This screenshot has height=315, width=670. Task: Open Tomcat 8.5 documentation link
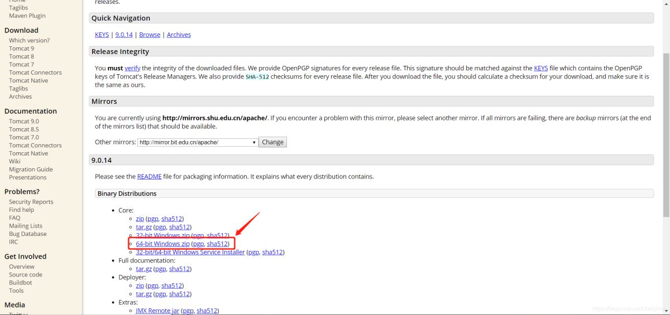23,129
